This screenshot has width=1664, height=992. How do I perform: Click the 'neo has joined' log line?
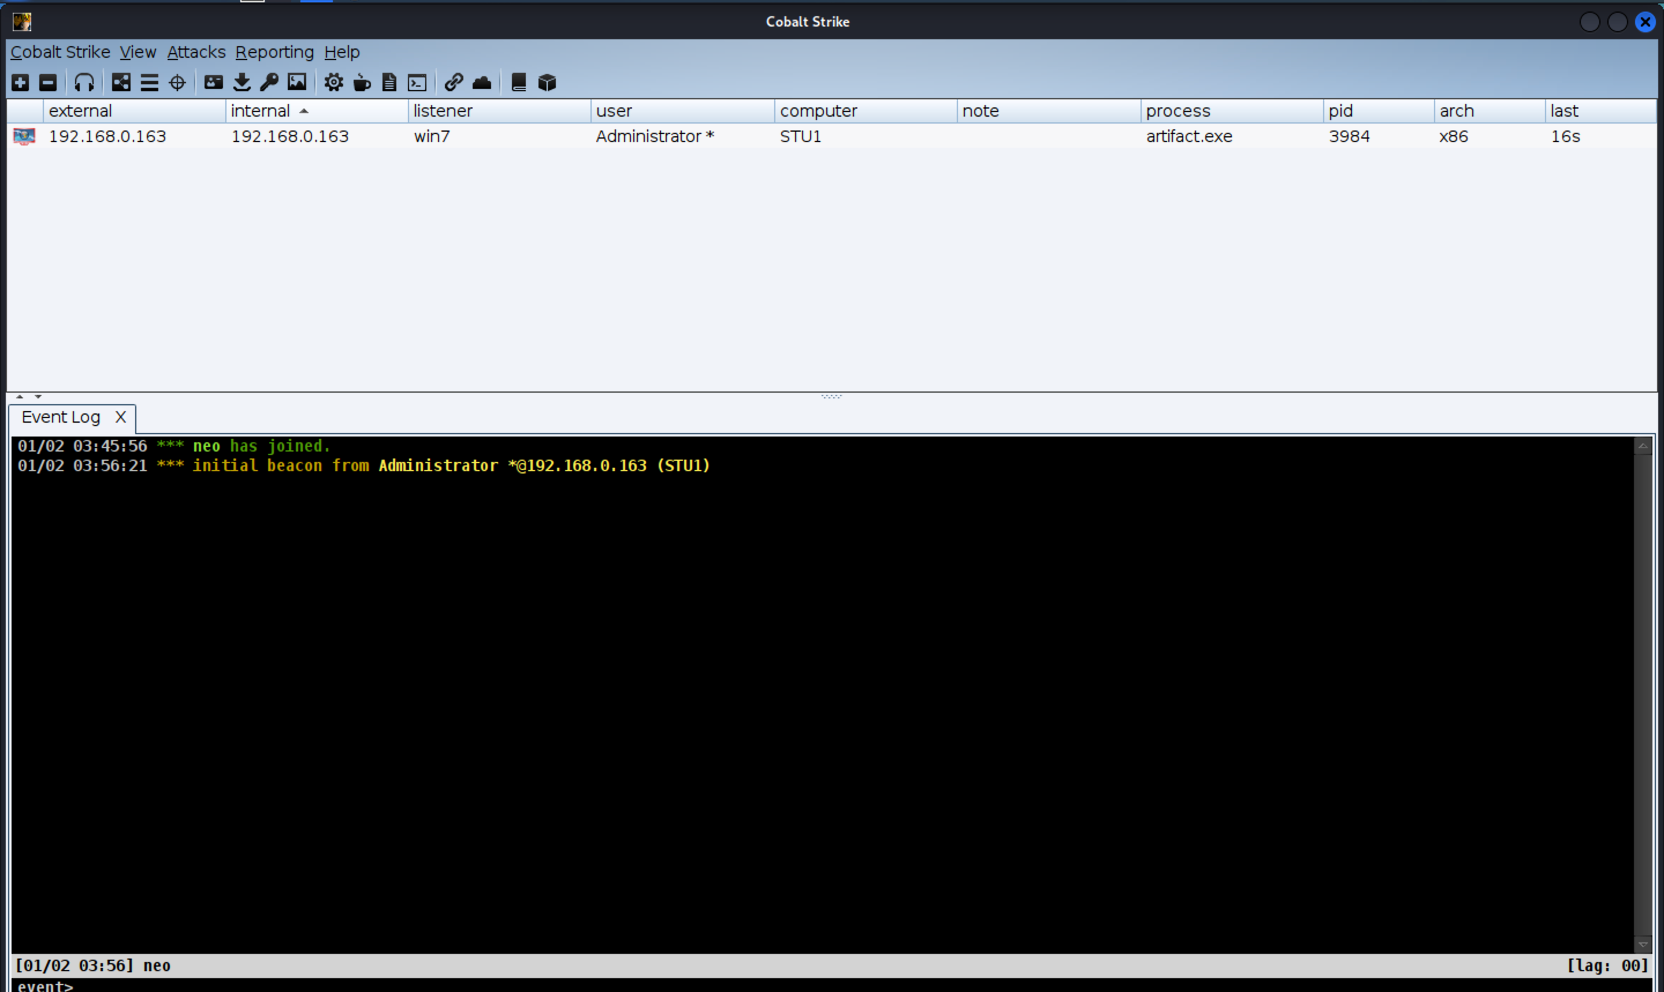174,446
